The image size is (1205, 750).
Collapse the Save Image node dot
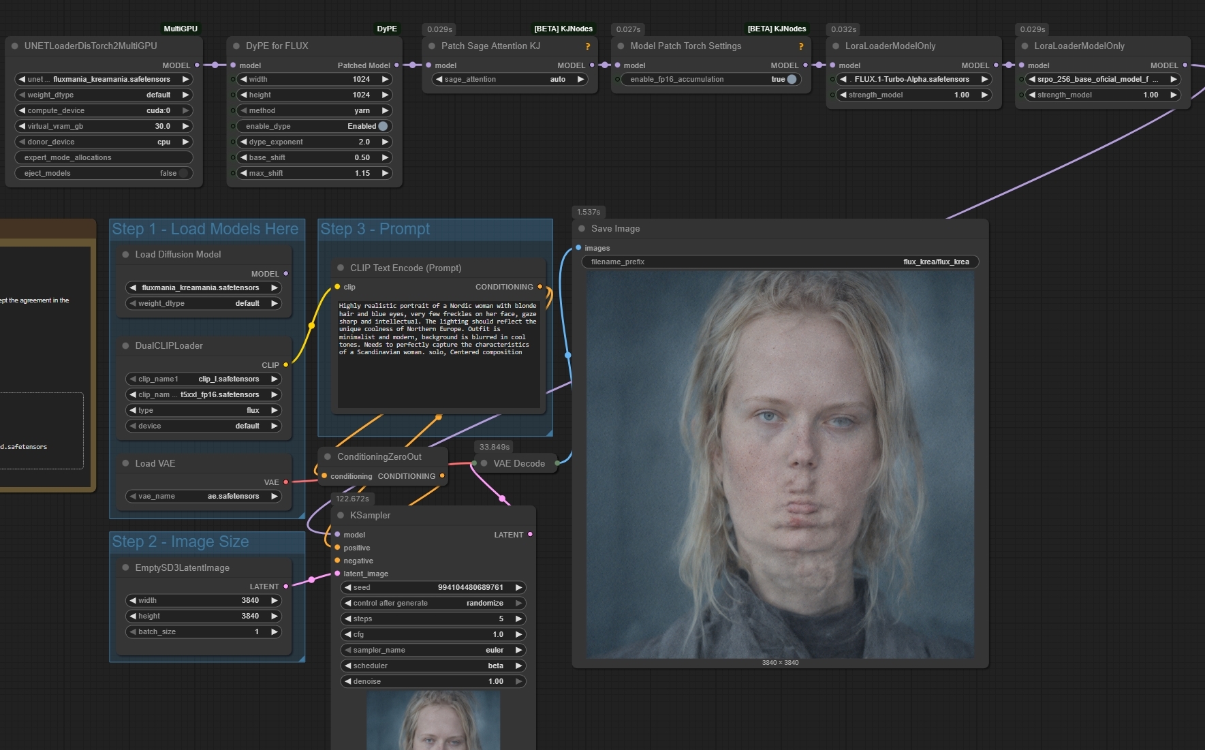(x=582, y=229)
